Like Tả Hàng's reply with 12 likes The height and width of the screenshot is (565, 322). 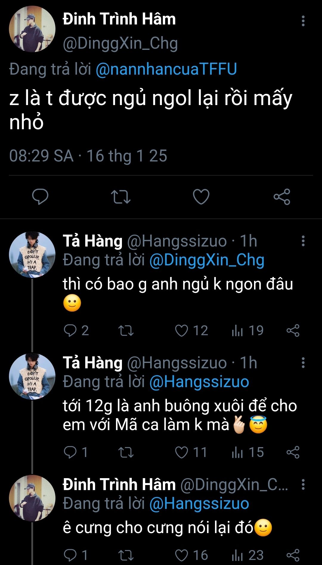pyautogui.click(x=181, y=331)
